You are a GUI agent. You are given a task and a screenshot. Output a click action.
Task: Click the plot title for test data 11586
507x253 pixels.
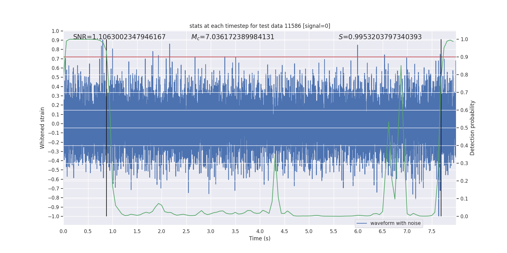[260, 26]
